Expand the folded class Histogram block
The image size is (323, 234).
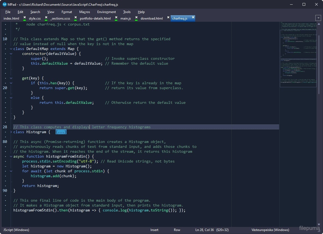(11, 132)
